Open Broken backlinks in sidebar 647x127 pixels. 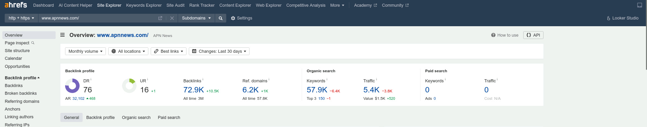tap(21, 93)
